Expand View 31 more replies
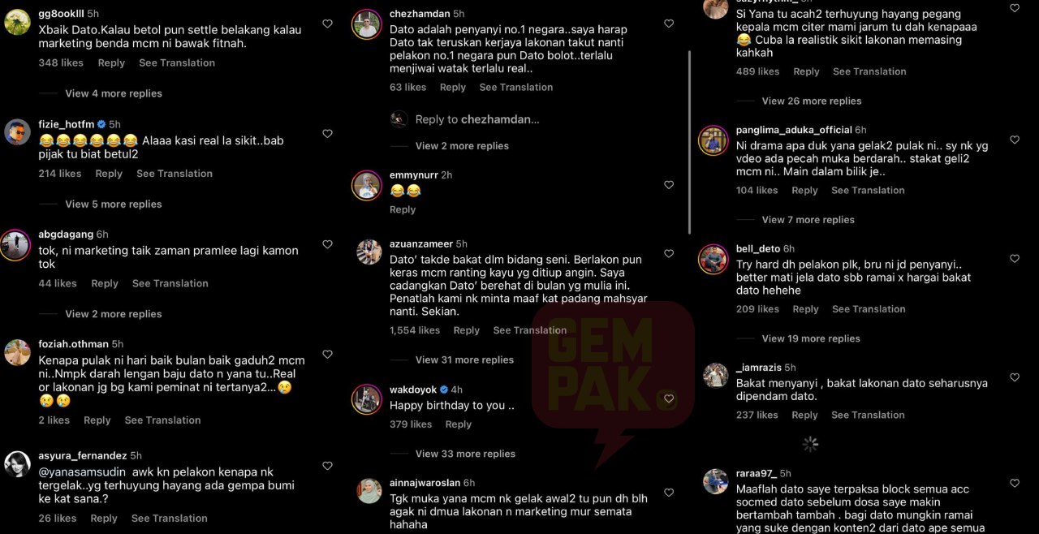The height and width of the screenshot is (534, 1039). coord(464,360)
